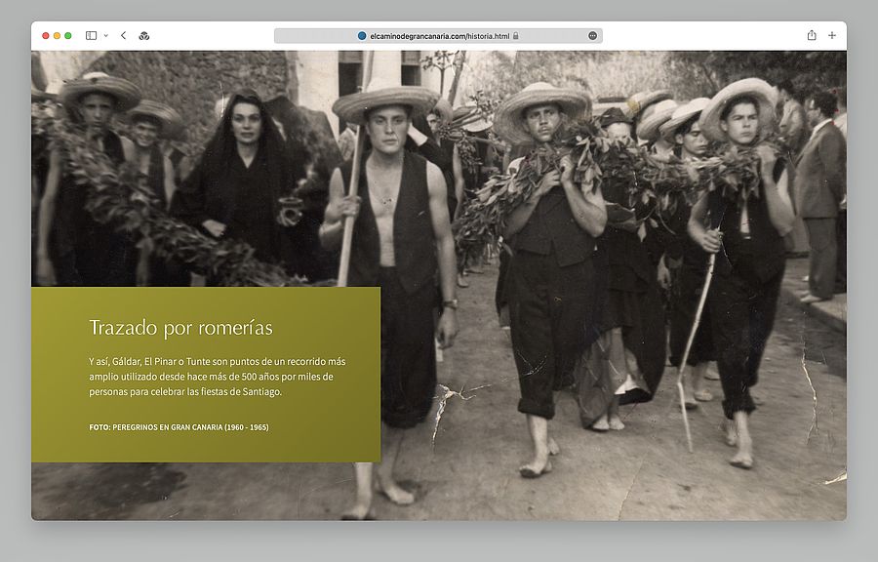Open the sidebar options dropdown arrow
The width and height of the screenshot is (878, 562).
105,36
